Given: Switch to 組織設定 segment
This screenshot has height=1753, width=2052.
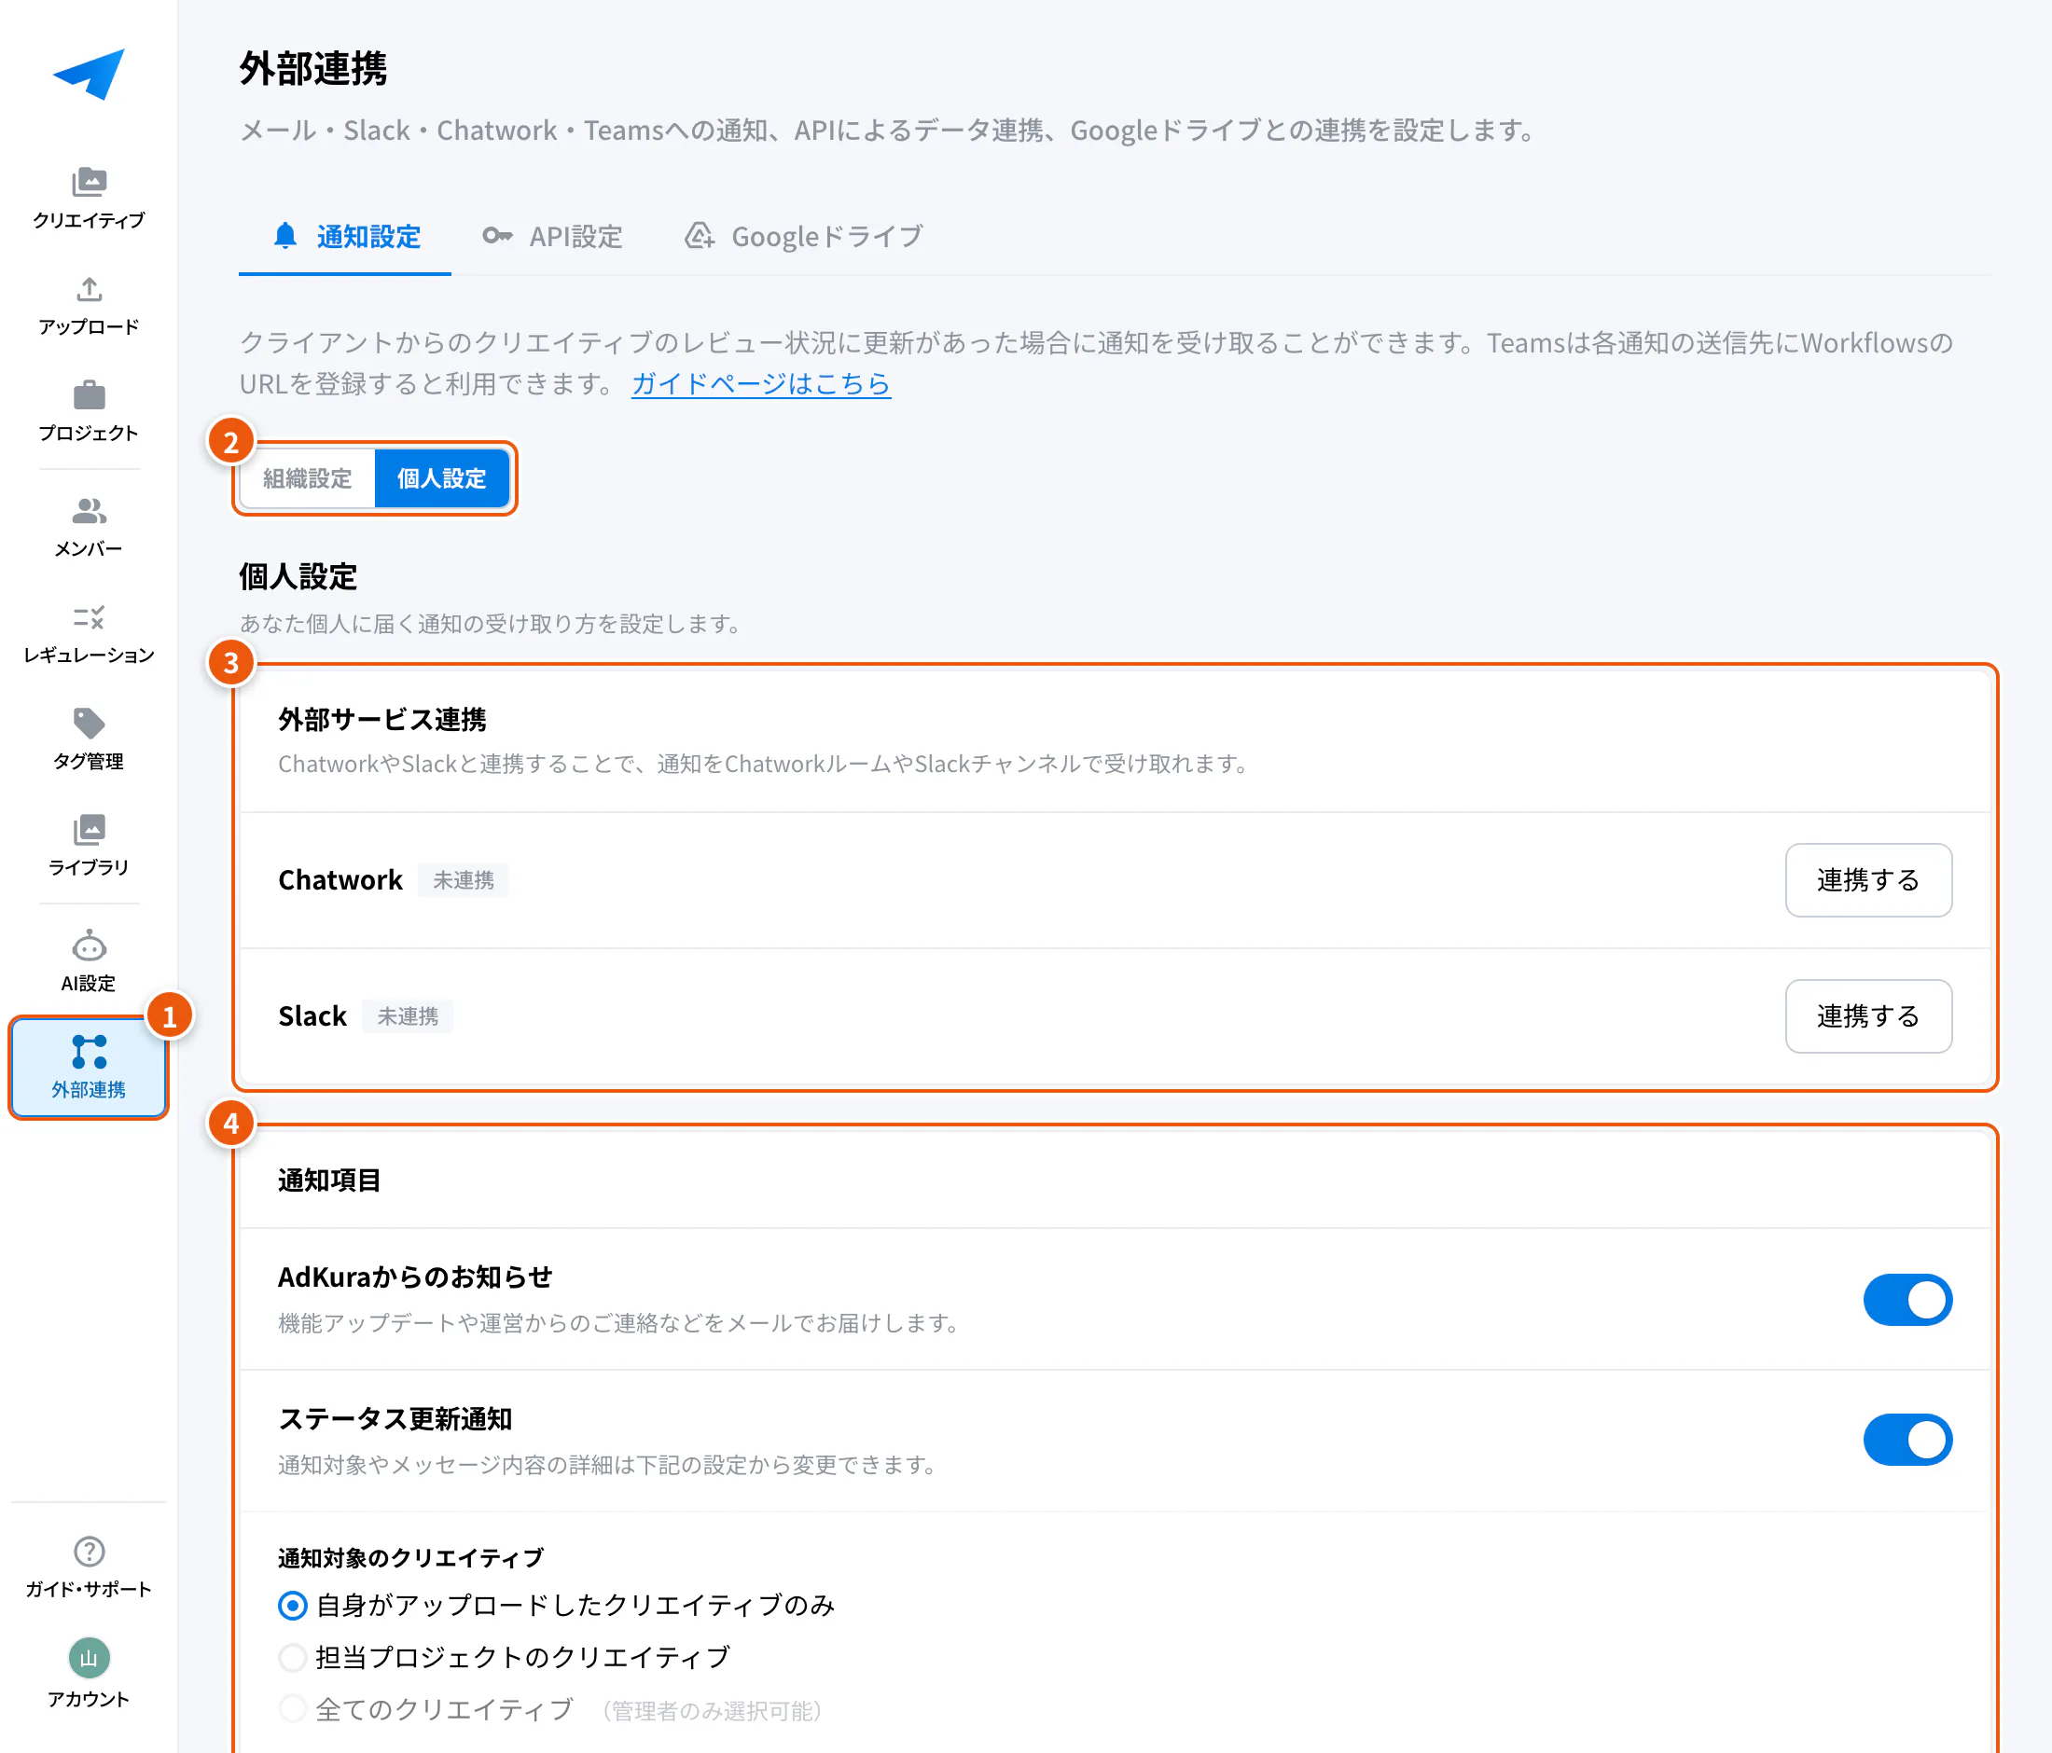Looking at the screenshot, I should pos(307,478).
